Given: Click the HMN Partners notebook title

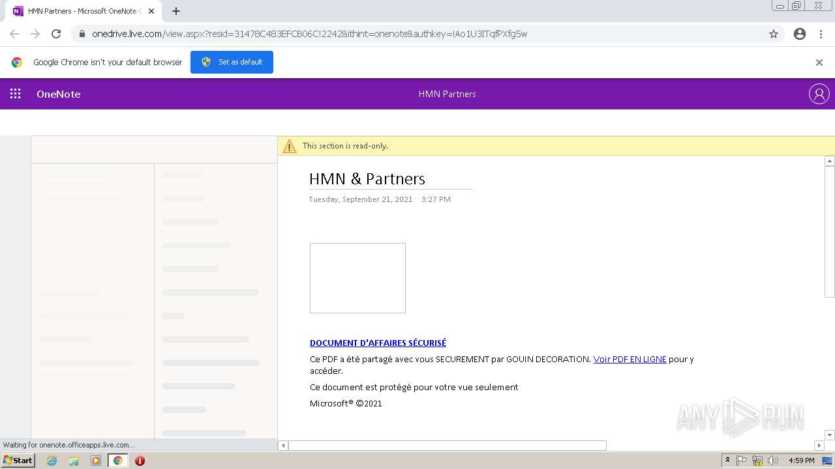Looking at the screenshot, I should [x=447, y=94].
